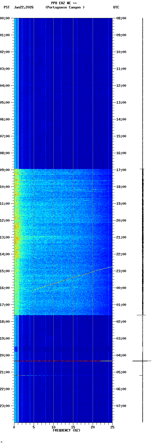Viewport: 155px width, 445px height.
Task: Click the 23:00 UTC time label
Action: coord(121,271)
